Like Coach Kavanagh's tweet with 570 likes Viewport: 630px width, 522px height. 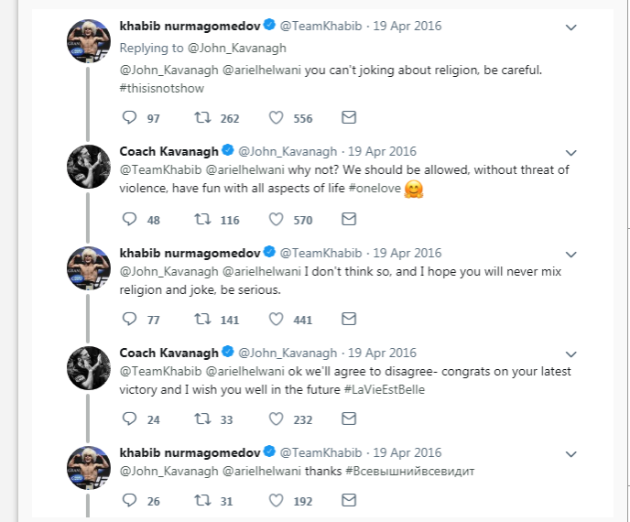(277, 219)
